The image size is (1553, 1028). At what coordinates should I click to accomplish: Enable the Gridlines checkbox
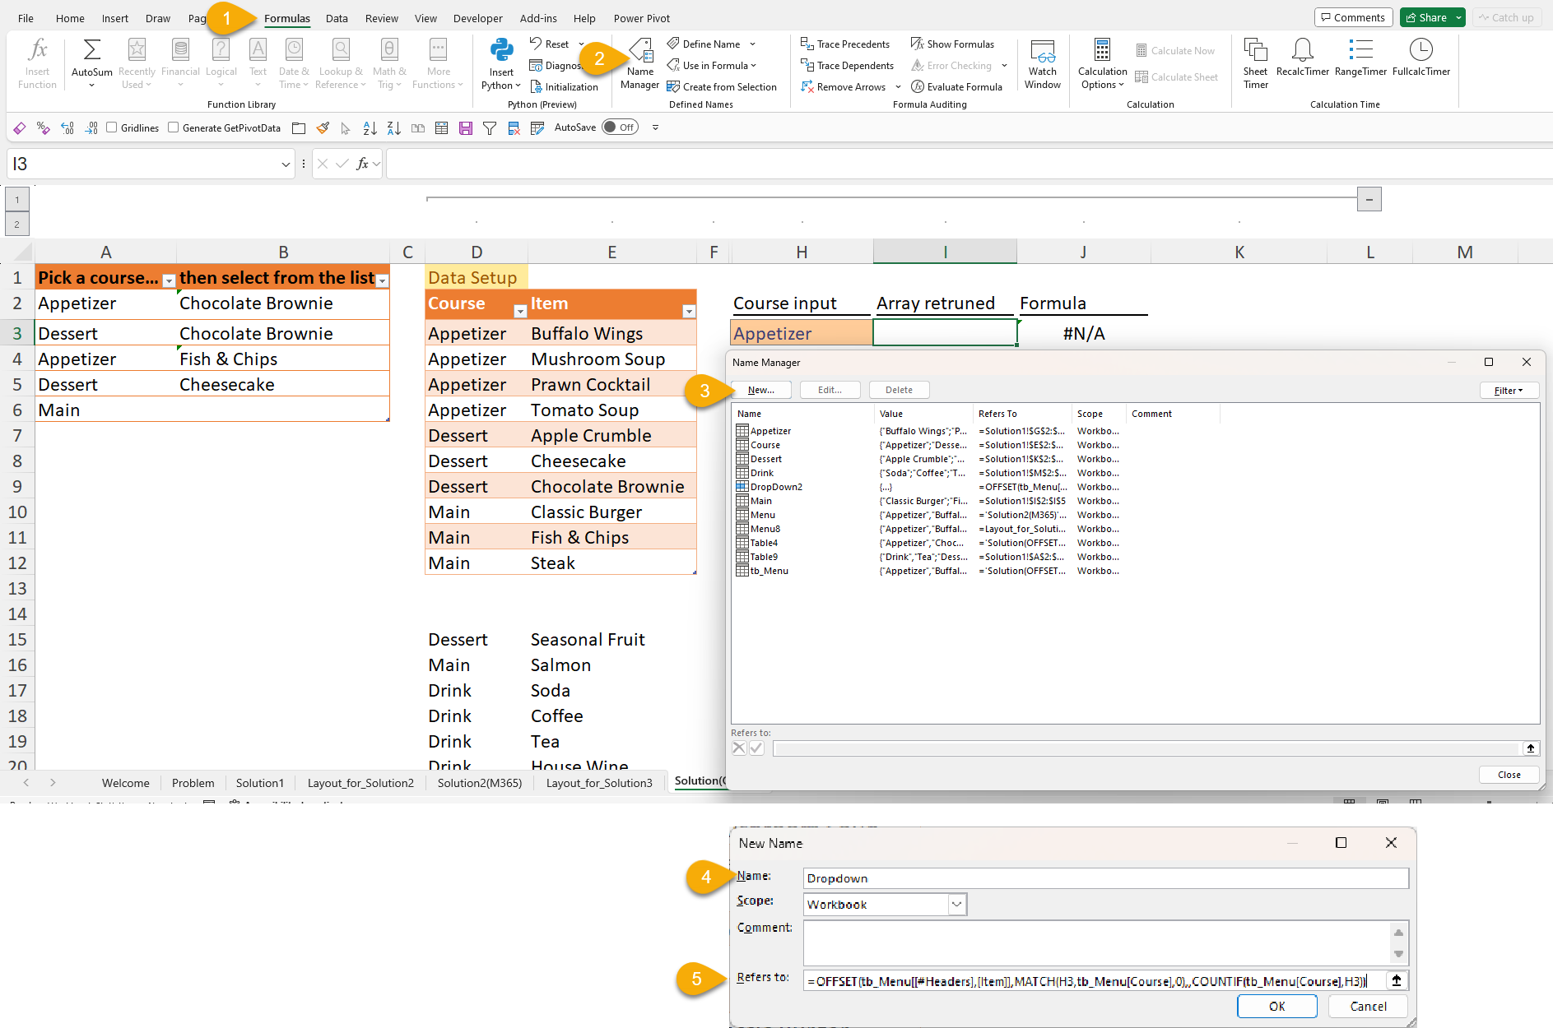coord(112,127)
